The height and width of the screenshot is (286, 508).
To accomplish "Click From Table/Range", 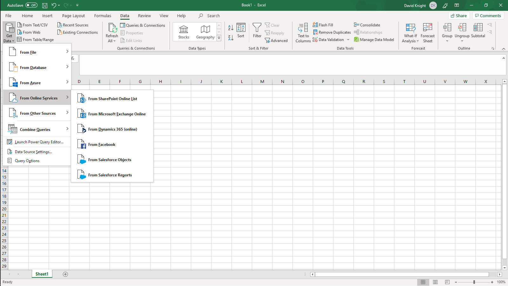I will (35, 39).
